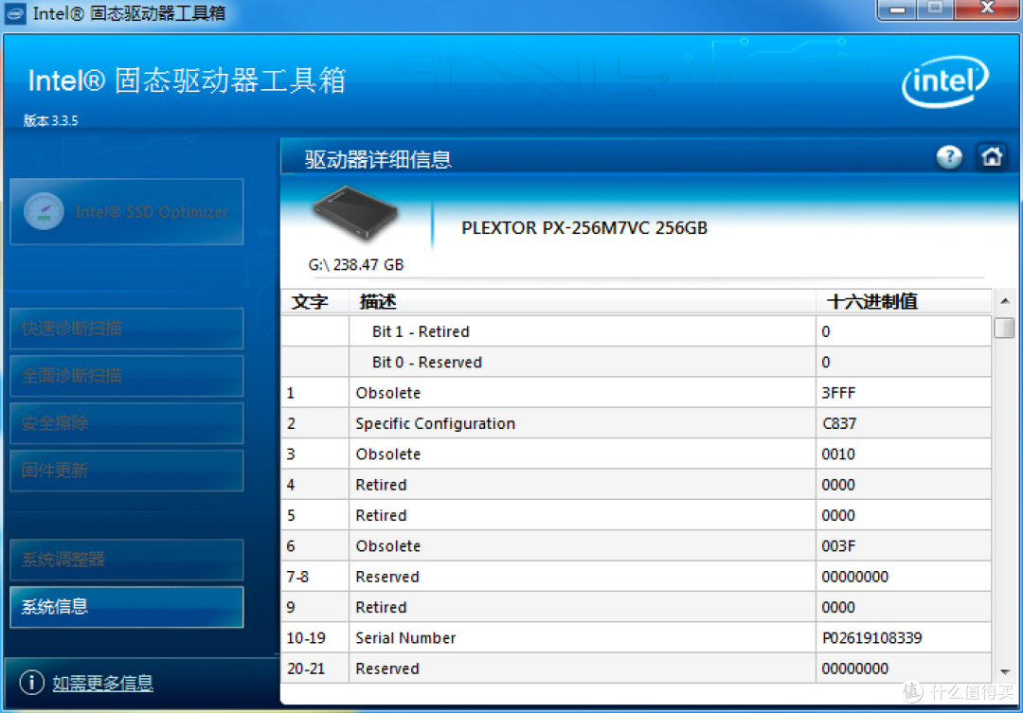1023x713 pixels.
Task: Open the 系统调整器 system tuner
Action: coord(126,560)
